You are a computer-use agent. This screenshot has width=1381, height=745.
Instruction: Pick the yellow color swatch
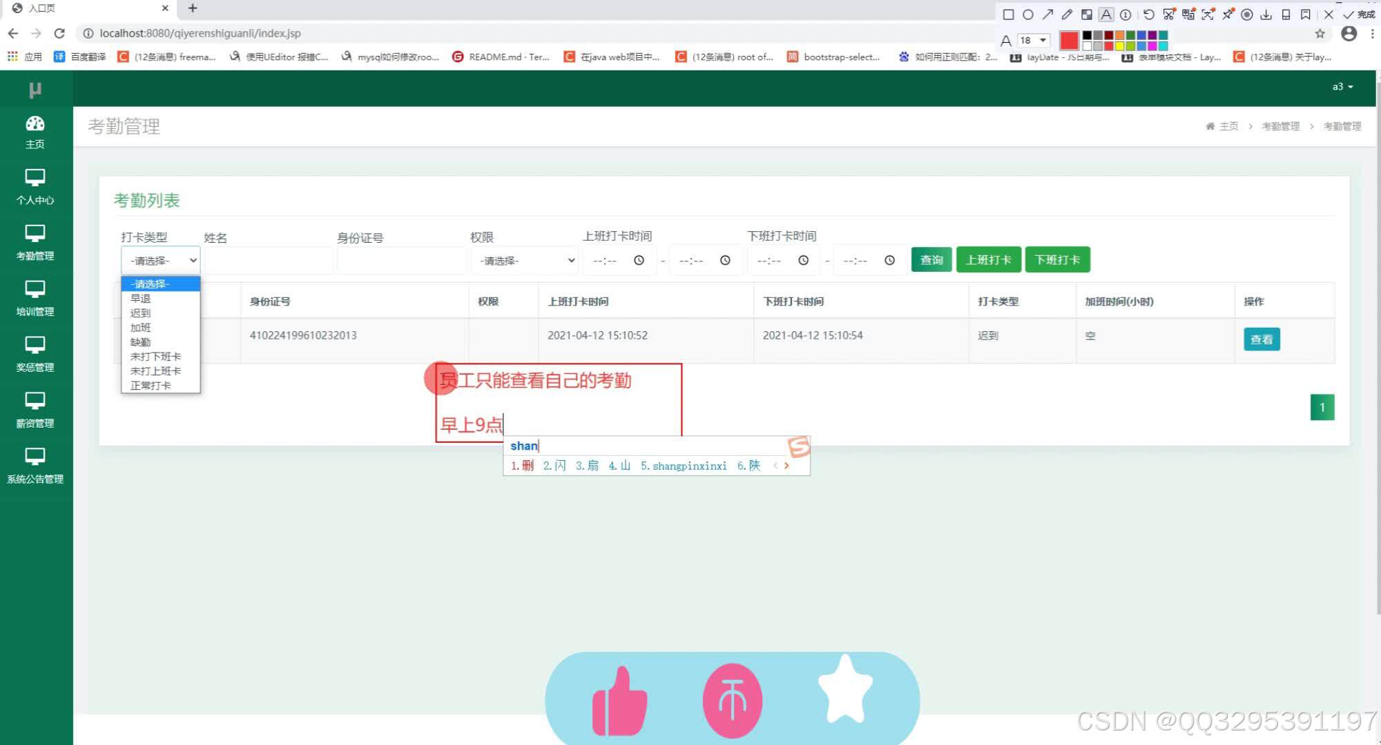pos(1119,46)
